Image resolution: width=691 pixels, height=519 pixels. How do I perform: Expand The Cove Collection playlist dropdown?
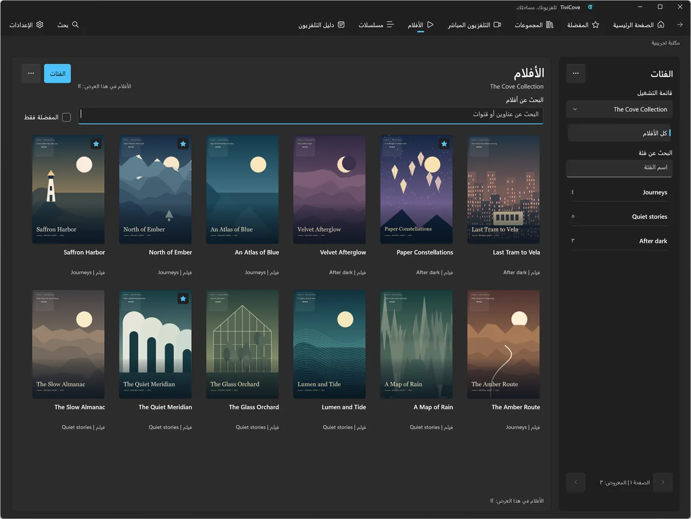pyautogui.click(x=619, y=110)
